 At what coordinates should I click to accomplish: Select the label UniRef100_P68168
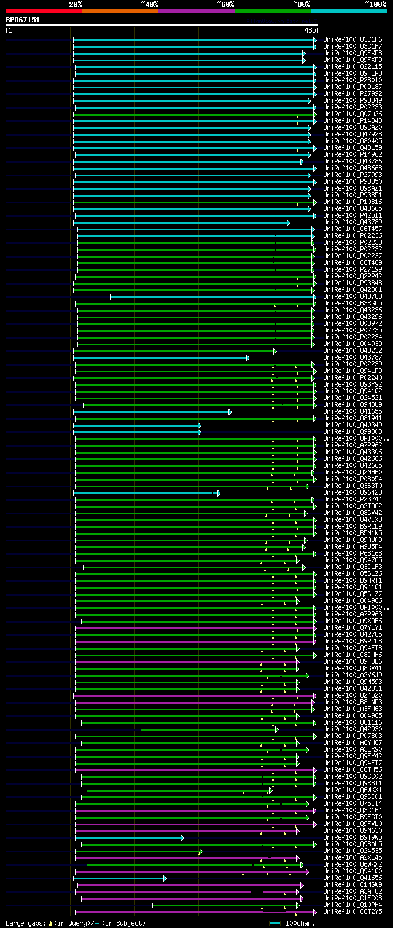tap(353, 554)
